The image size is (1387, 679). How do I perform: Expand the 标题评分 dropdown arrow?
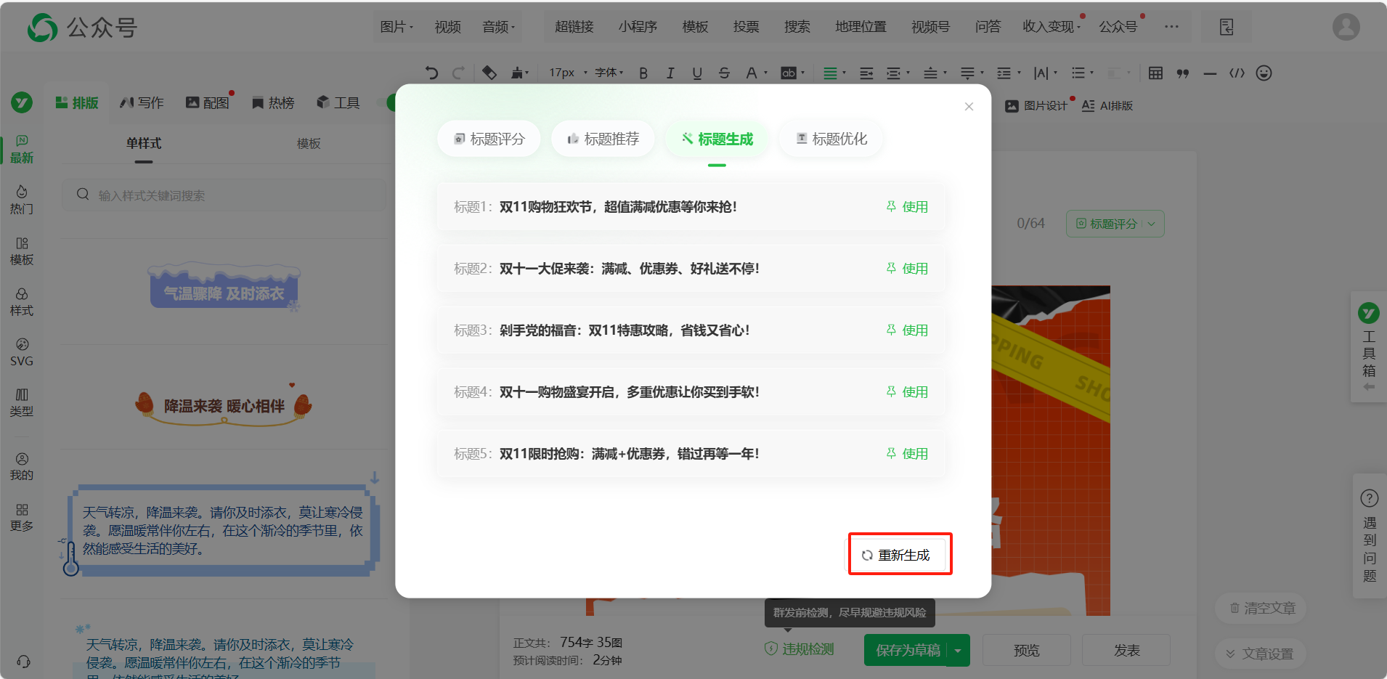(1152, 224)
